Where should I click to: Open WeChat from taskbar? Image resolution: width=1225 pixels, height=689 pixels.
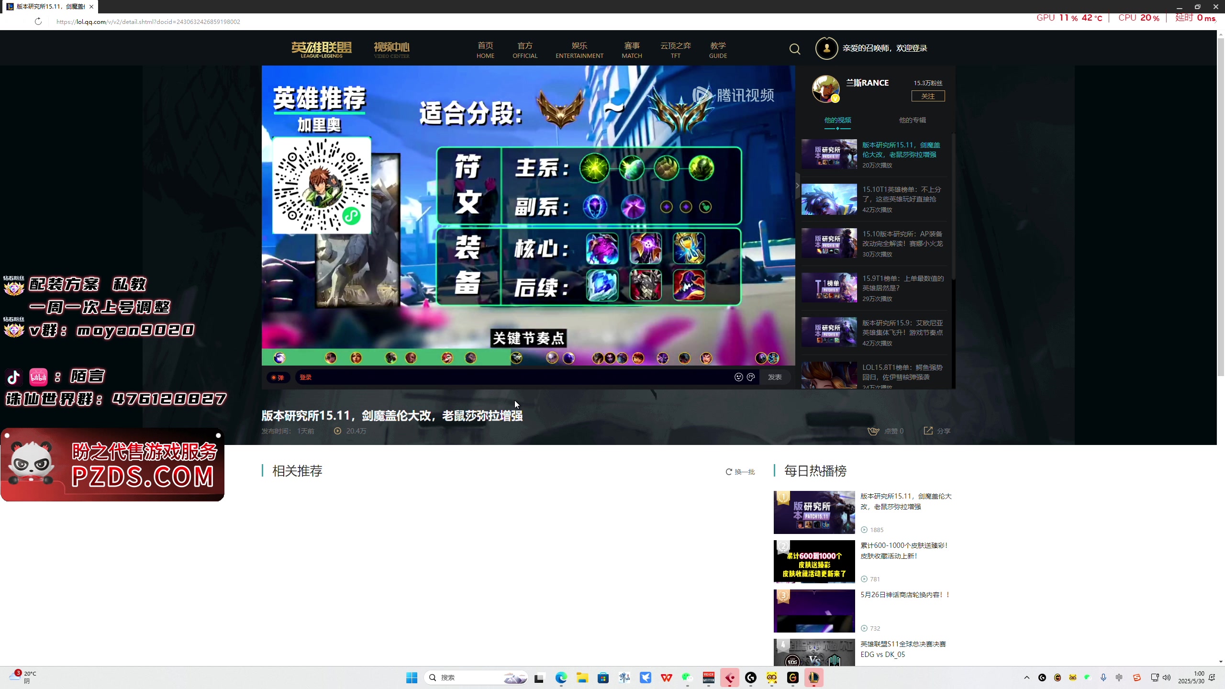[x=687, y=678]
